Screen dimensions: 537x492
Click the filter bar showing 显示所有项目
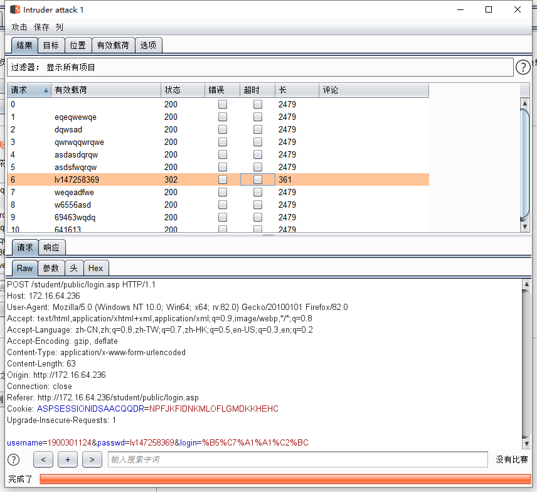click(260, 67)
